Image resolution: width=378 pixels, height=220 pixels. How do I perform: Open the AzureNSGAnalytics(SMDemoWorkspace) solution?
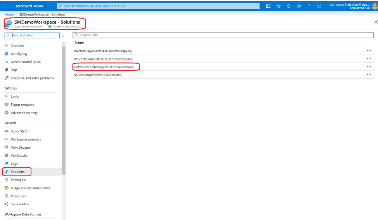(x=103, y=59)
